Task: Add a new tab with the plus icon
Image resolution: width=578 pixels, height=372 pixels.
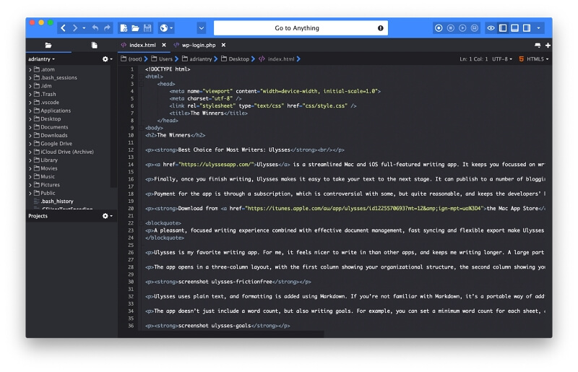Action: point(548,45)
